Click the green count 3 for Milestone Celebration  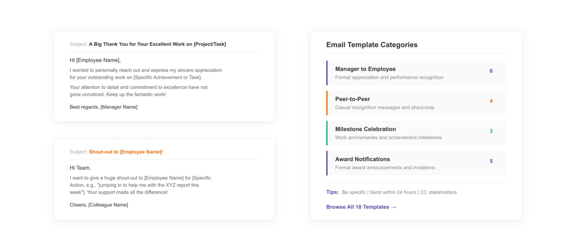pyautogui.click(x=491, y=131)
